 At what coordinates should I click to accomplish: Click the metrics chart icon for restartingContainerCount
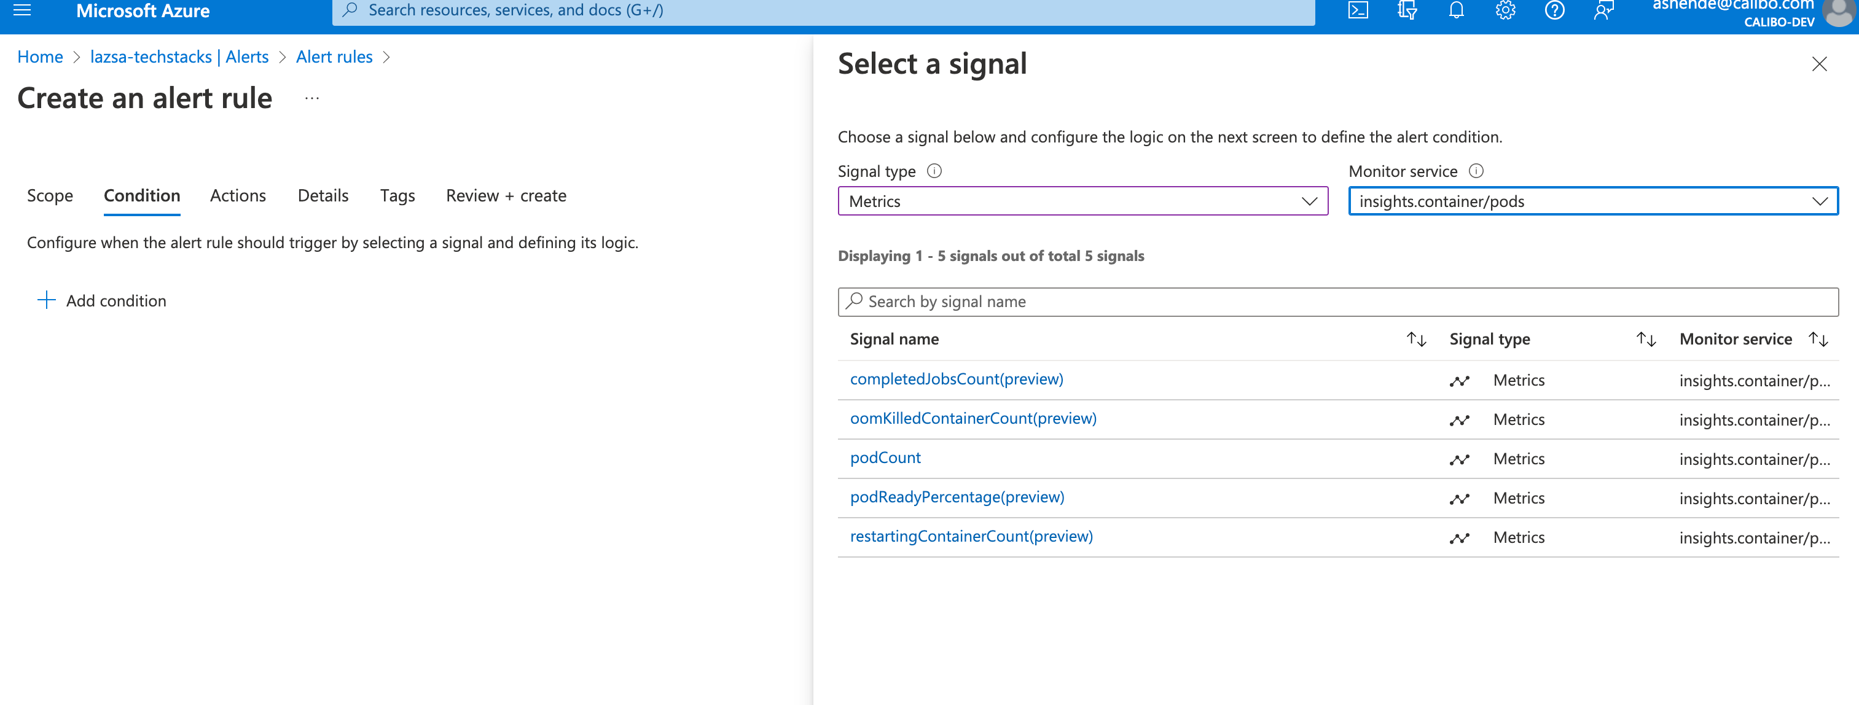[x=1459, y=539]
